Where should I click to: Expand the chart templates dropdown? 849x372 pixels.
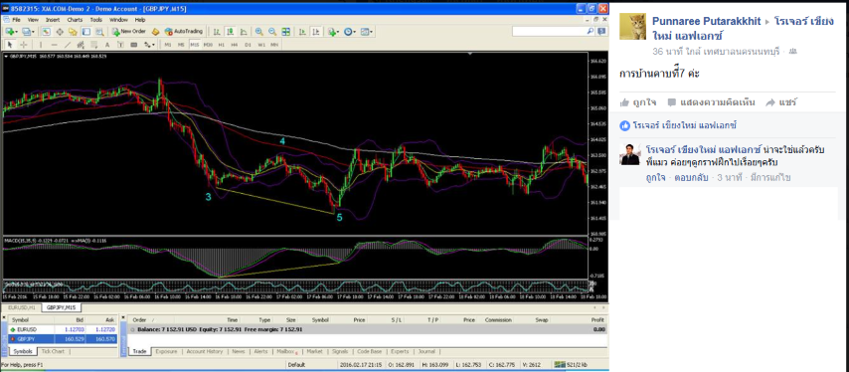(x=371, y=32)
